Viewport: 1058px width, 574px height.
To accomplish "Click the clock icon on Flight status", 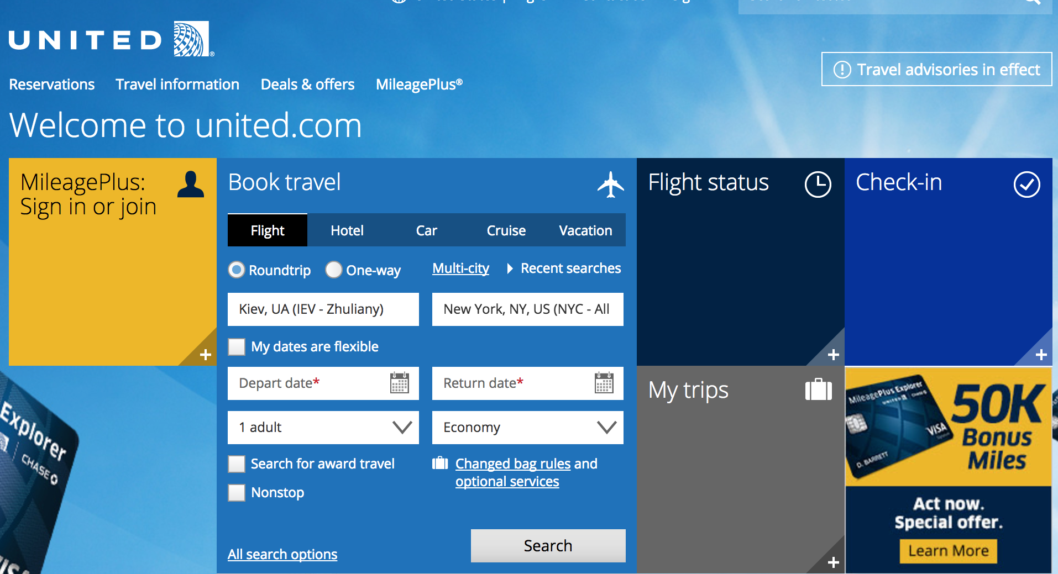I will (x=818, y=184).
